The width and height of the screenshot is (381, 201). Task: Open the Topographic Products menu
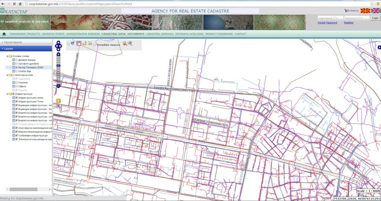click(25, 34)
